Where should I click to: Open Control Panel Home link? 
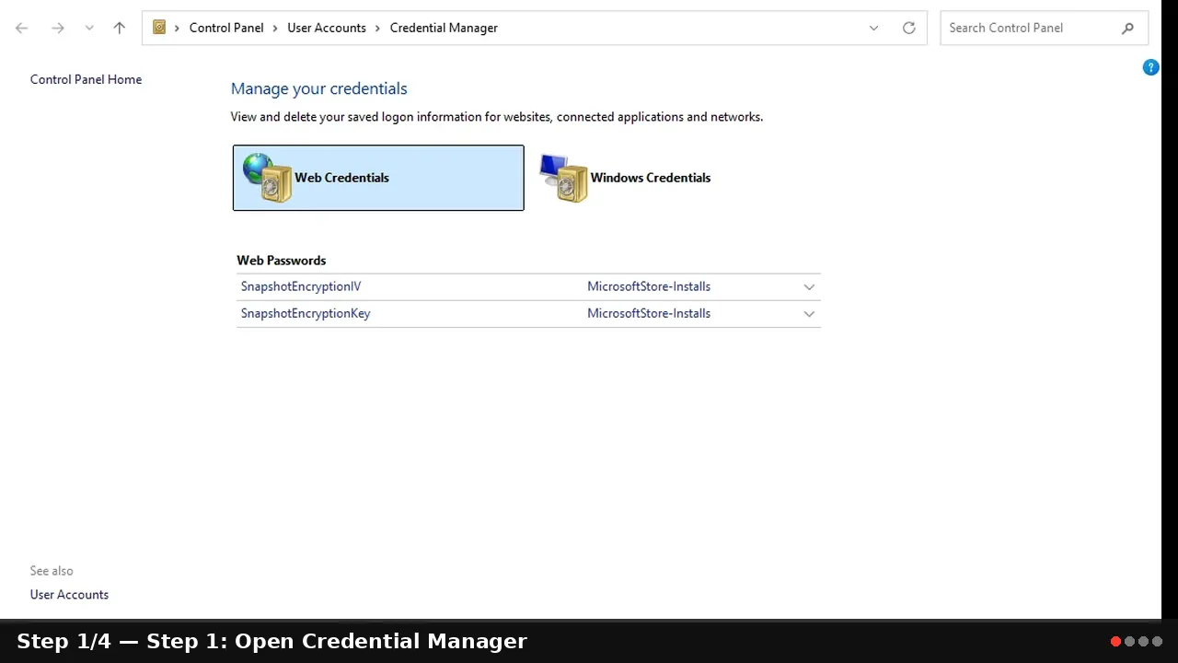coord(86,79)
